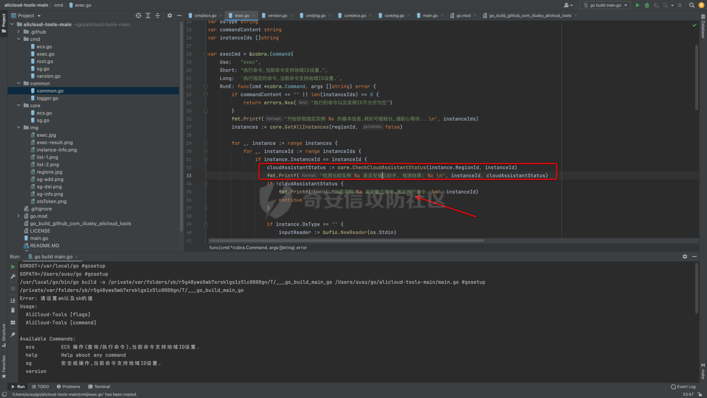The width and height of the screenshot is (707, 398).
Task: Open Project panel gear options
Action: 170,16
